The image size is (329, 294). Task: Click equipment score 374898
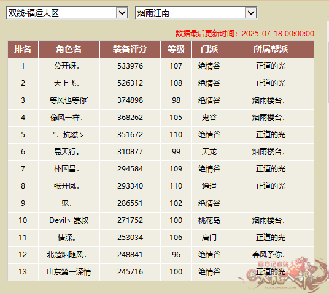(x=130, y=100)
